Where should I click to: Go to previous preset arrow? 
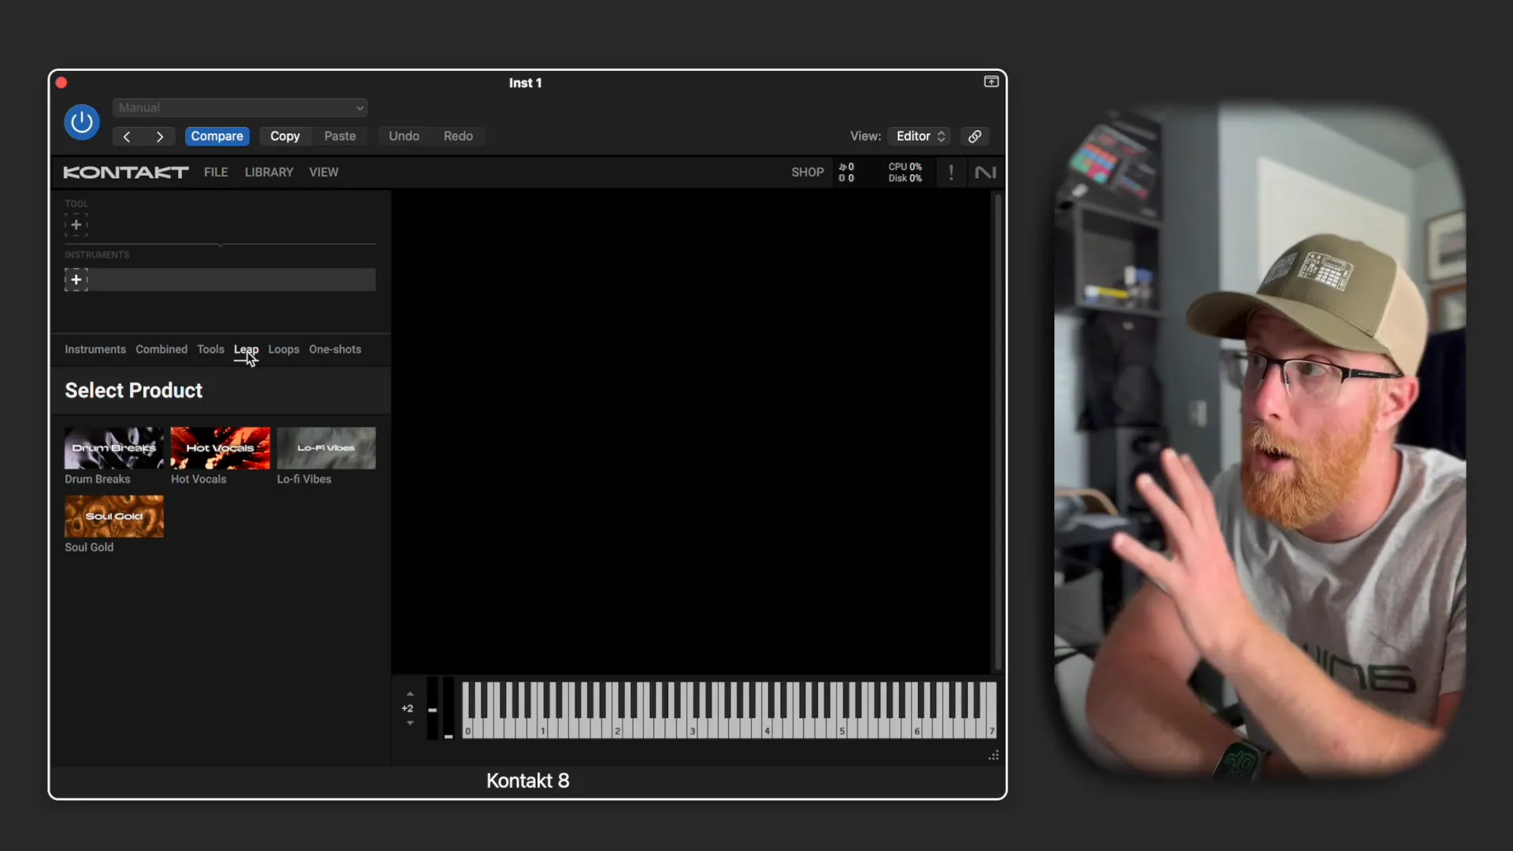click(x=126, y=136)
